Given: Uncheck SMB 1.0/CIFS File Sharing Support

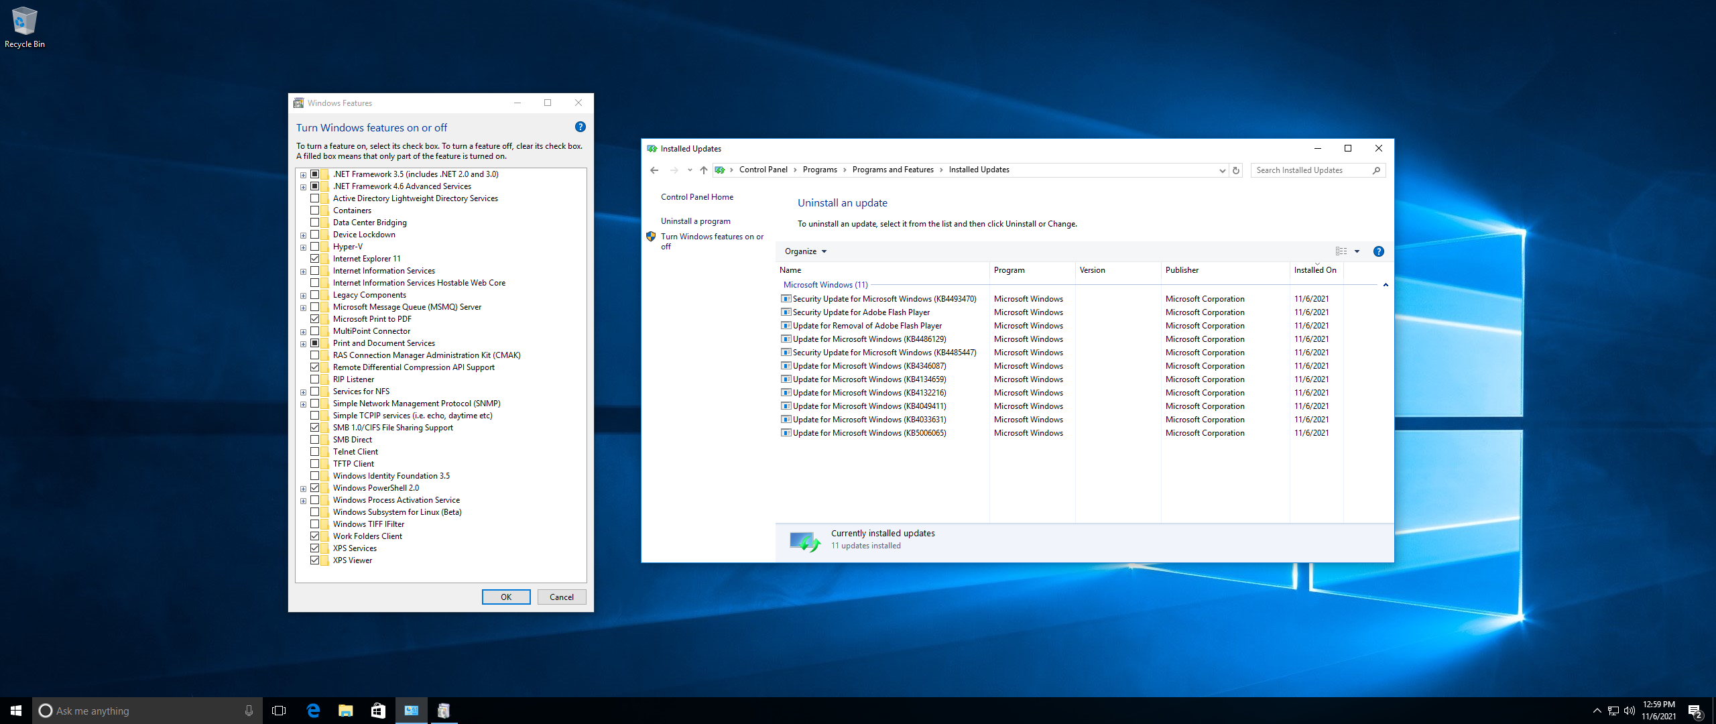Looking at the screenshot, I should coord(314,428).
